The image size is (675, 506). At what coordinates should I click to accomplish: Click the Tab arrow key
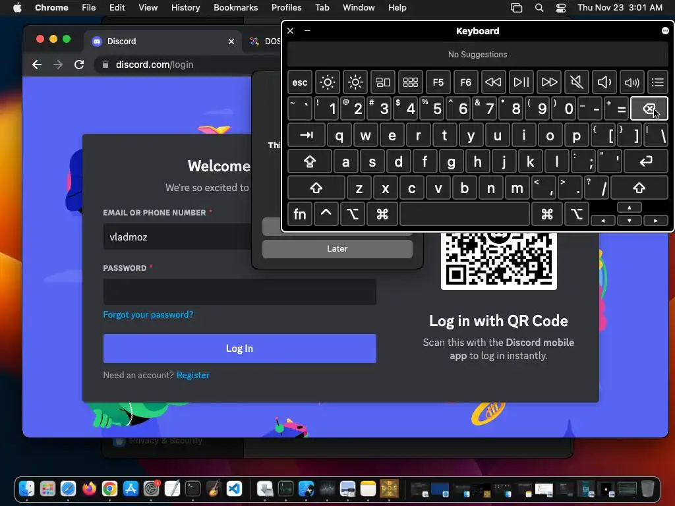pos(307,135)
